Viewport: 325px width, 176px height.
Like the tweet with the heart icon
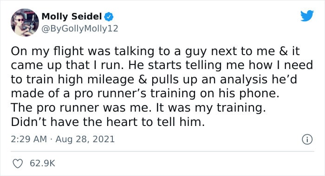coord(18,163)
